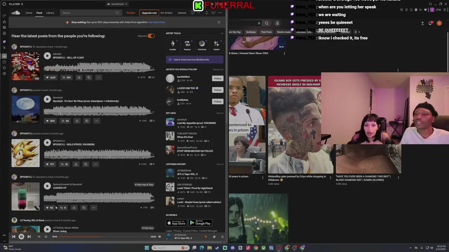
Task: Mute the player volume
Action: pyautogui.click(x=159, y=237)
